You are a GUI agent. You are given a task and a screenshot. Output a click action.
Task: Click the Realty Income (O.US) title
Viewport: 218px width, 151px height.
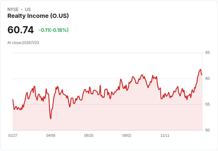tap(38, 16)
